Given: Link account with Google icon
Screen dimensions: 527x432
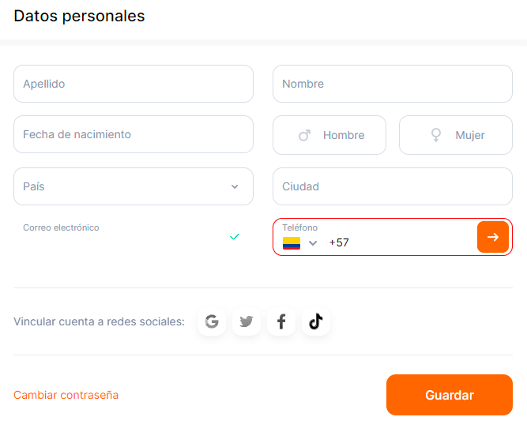Looking at the screenshot, I should tap(212, 321).
